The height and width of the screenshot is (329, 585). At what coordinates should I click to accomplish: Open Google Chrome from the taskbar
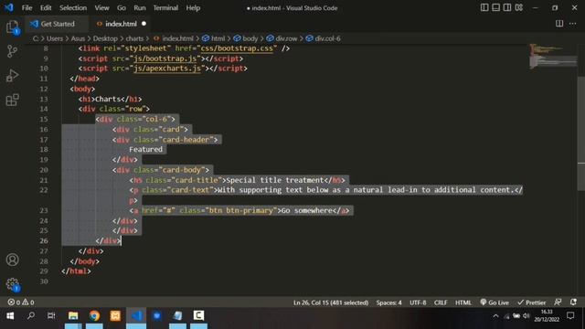pyautogui.click(x=94, y=316)
